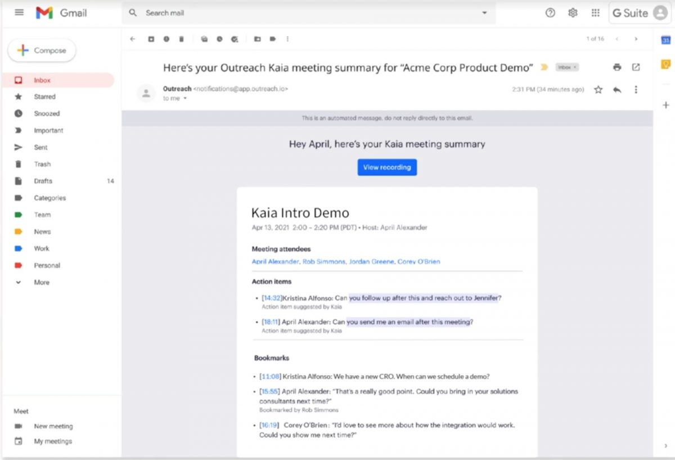
Task: Open the G Suite account avatar
Action: 660,13
